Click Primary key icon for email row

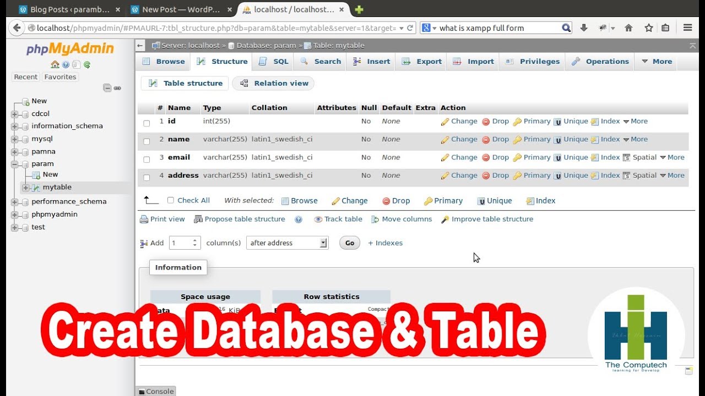point(517,158)
